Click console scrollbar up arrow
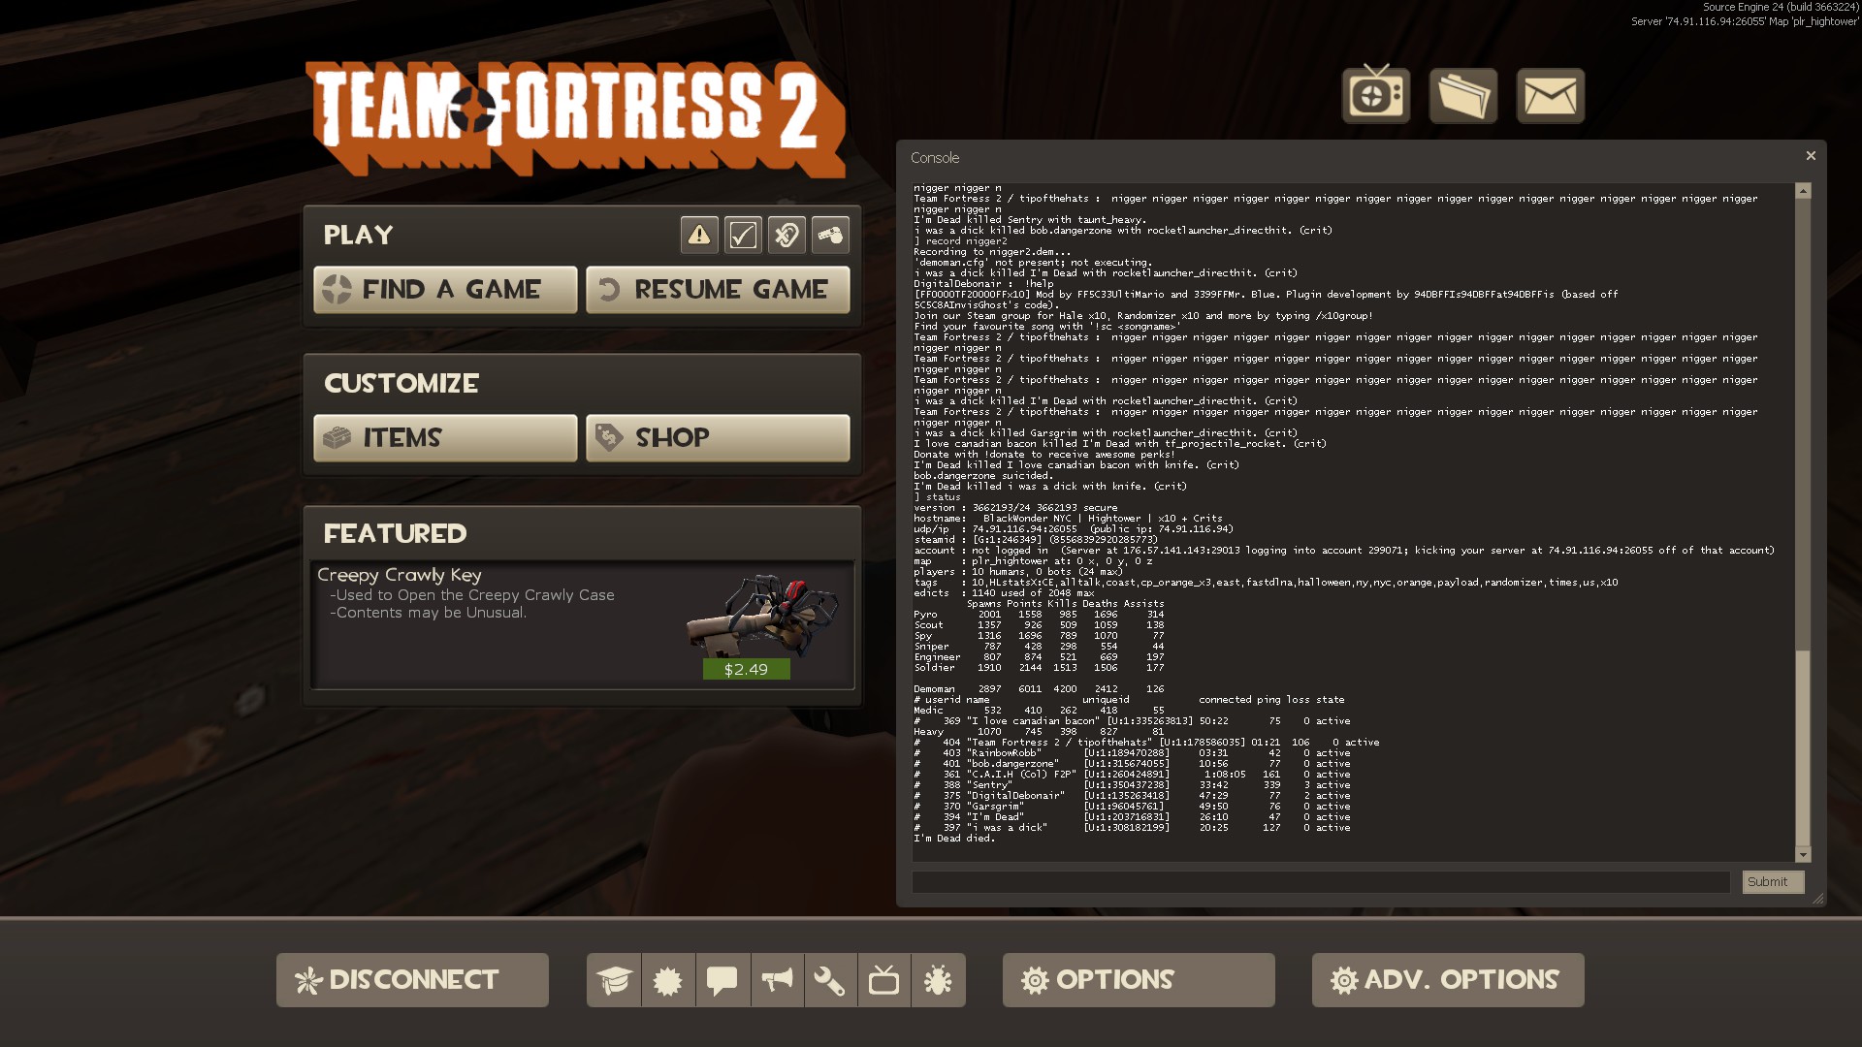 pos(1803,191)
